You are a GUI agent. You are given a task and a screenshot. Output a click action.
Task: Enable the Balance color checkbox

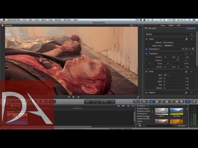146,42
